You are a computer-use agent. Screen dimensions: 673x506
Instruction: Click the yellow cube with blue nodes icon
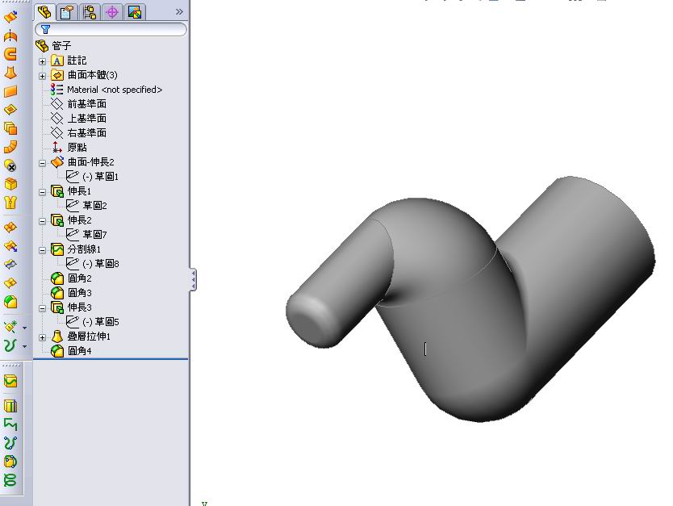click(x=10, y=462)
